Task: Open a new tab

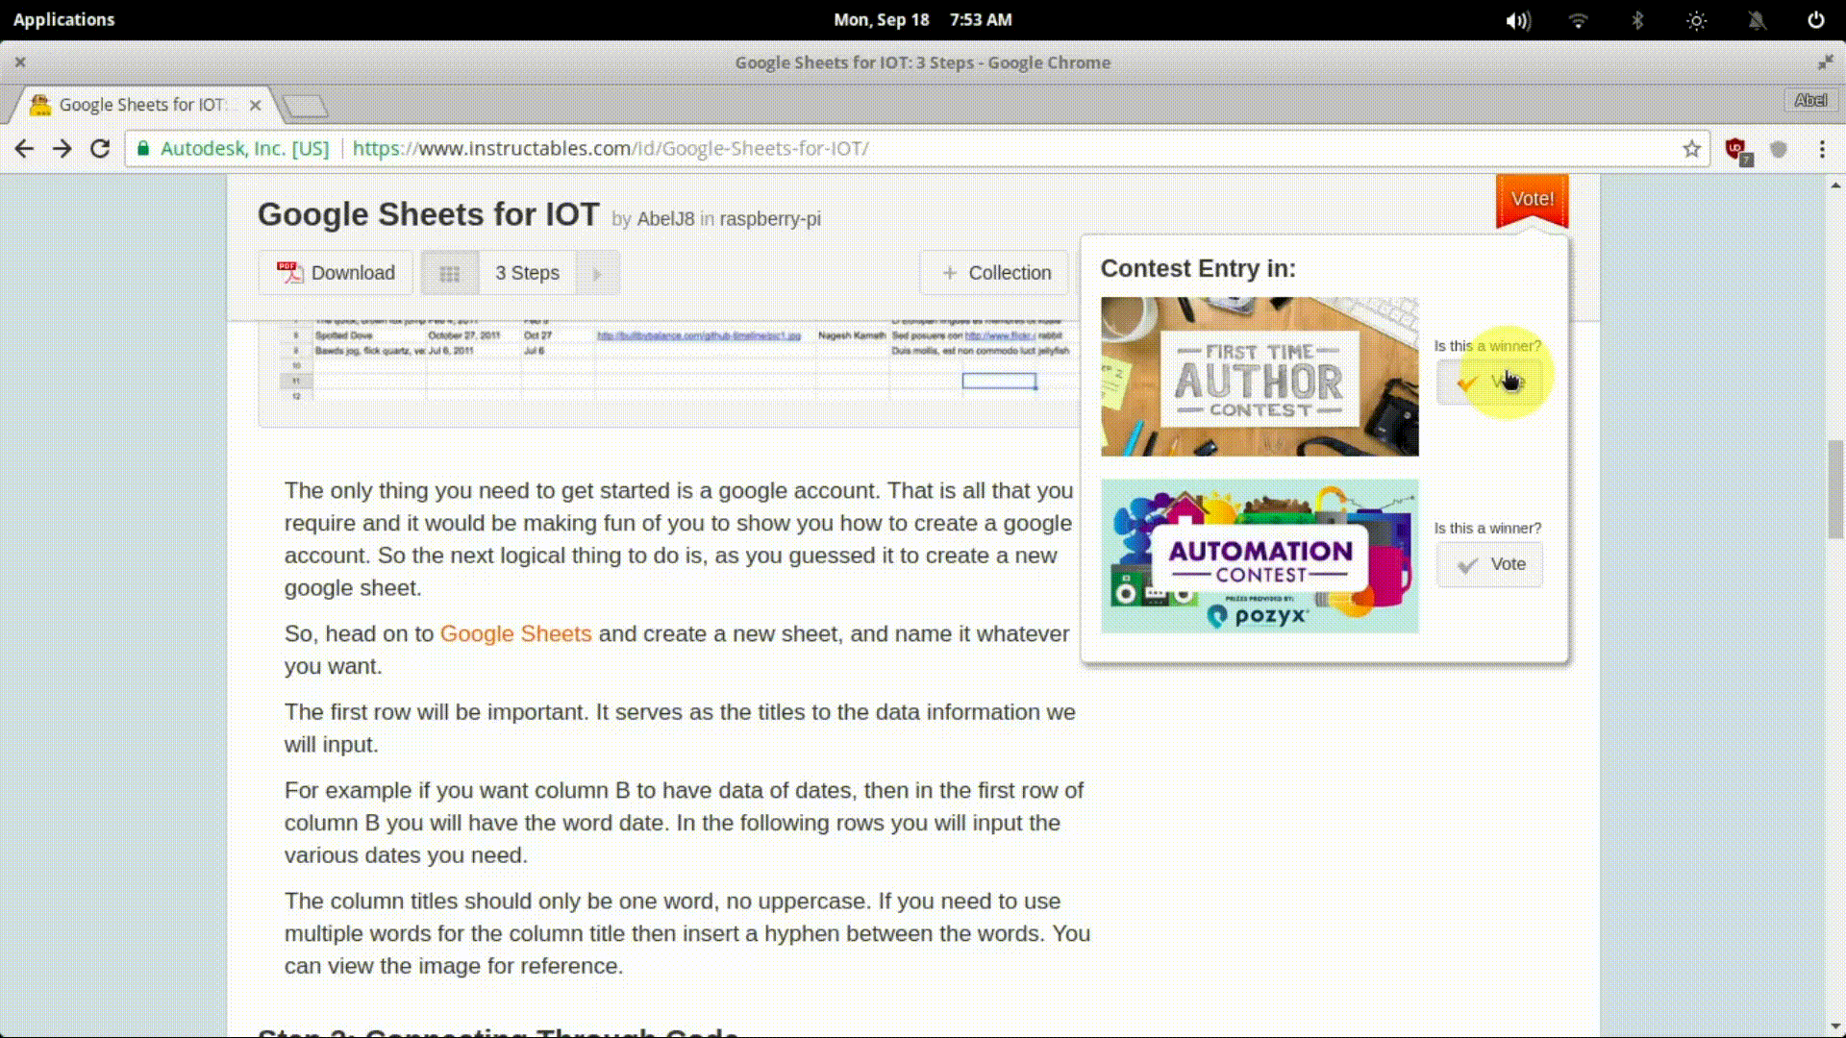Action: click(306, 105)
